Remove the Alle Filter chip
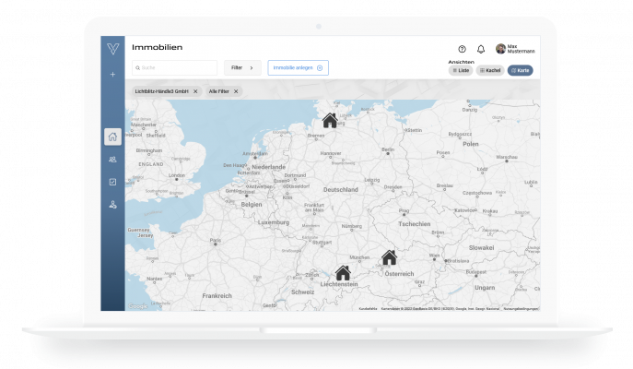633x369 pixels. point(236,91)
